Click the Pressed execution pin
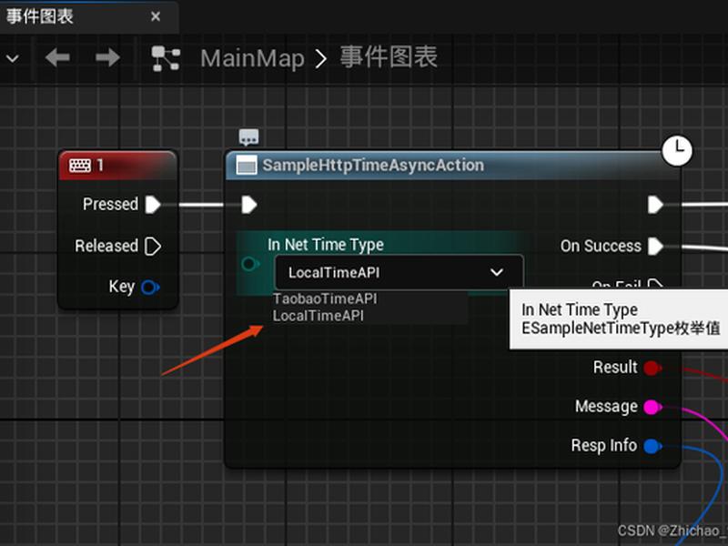 pyautogui.click(x=153, y=204)
